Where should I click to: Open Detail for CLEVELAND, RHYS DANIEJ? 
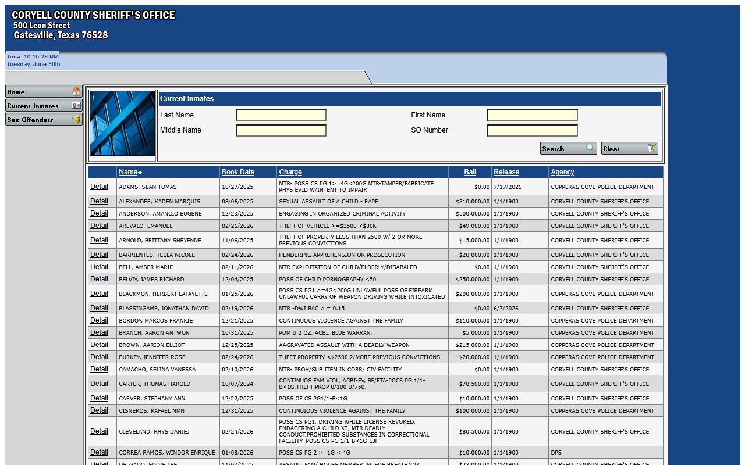click(x=99, y=431)
